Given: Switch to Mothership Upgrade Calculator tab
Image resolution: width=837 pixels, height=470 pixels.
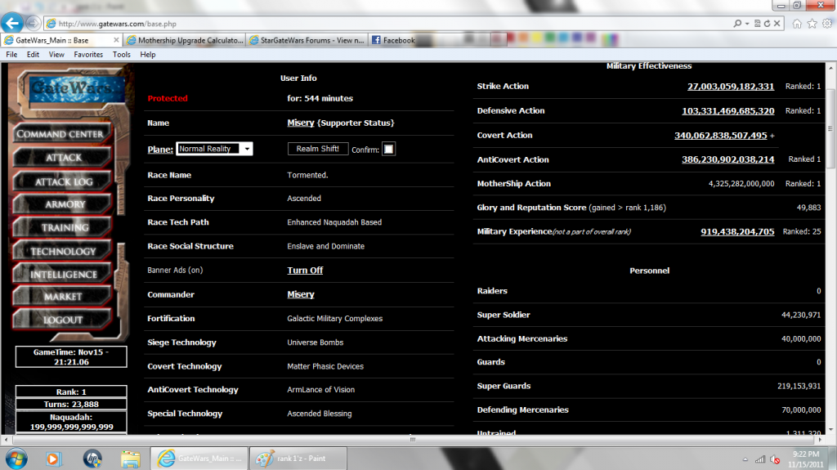Looking at the screenshot, I should point(185,40).
